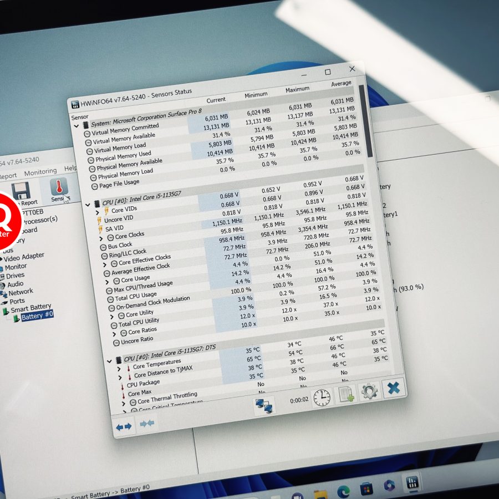Expand the Core Distance to TjMAX row

tap(120, 378)
